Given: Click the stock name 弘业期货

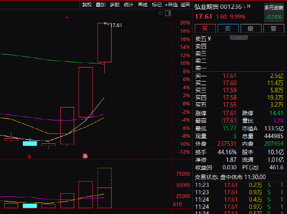Looking at the screenshot, I should click(206, 7).
